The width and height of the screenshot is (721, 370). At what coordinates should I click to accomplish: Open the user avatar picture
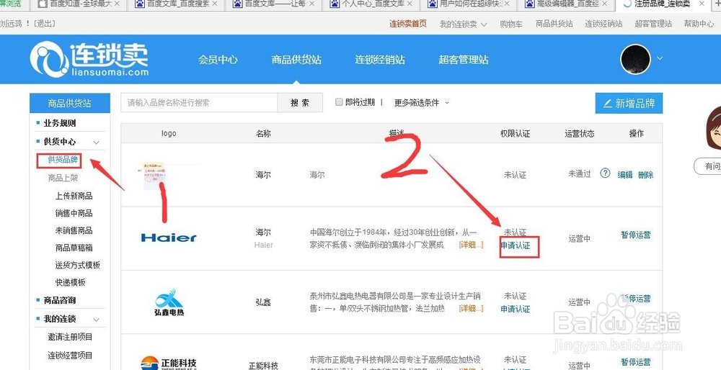(x=635, y=59)
